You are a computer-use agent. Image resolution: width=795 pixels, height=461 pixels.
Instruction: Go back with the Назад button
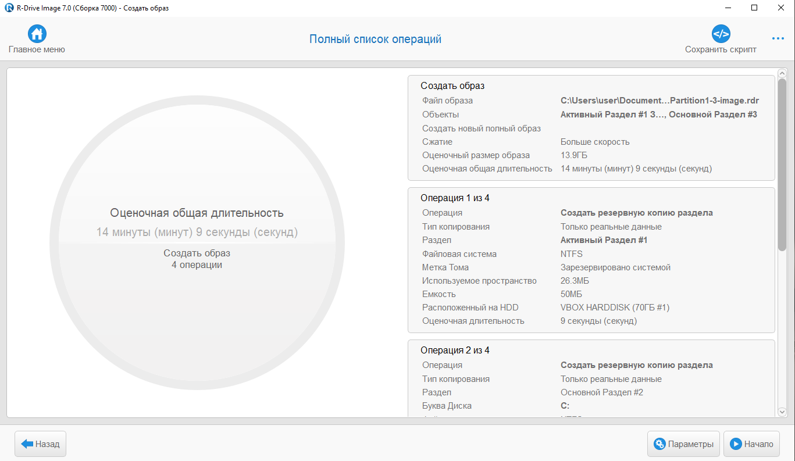click(41, 444)
